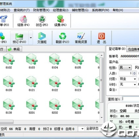This screenshot has height=139, width=139.
Task: Click the 清理 0 status count
Action: (x=34, y=129)
